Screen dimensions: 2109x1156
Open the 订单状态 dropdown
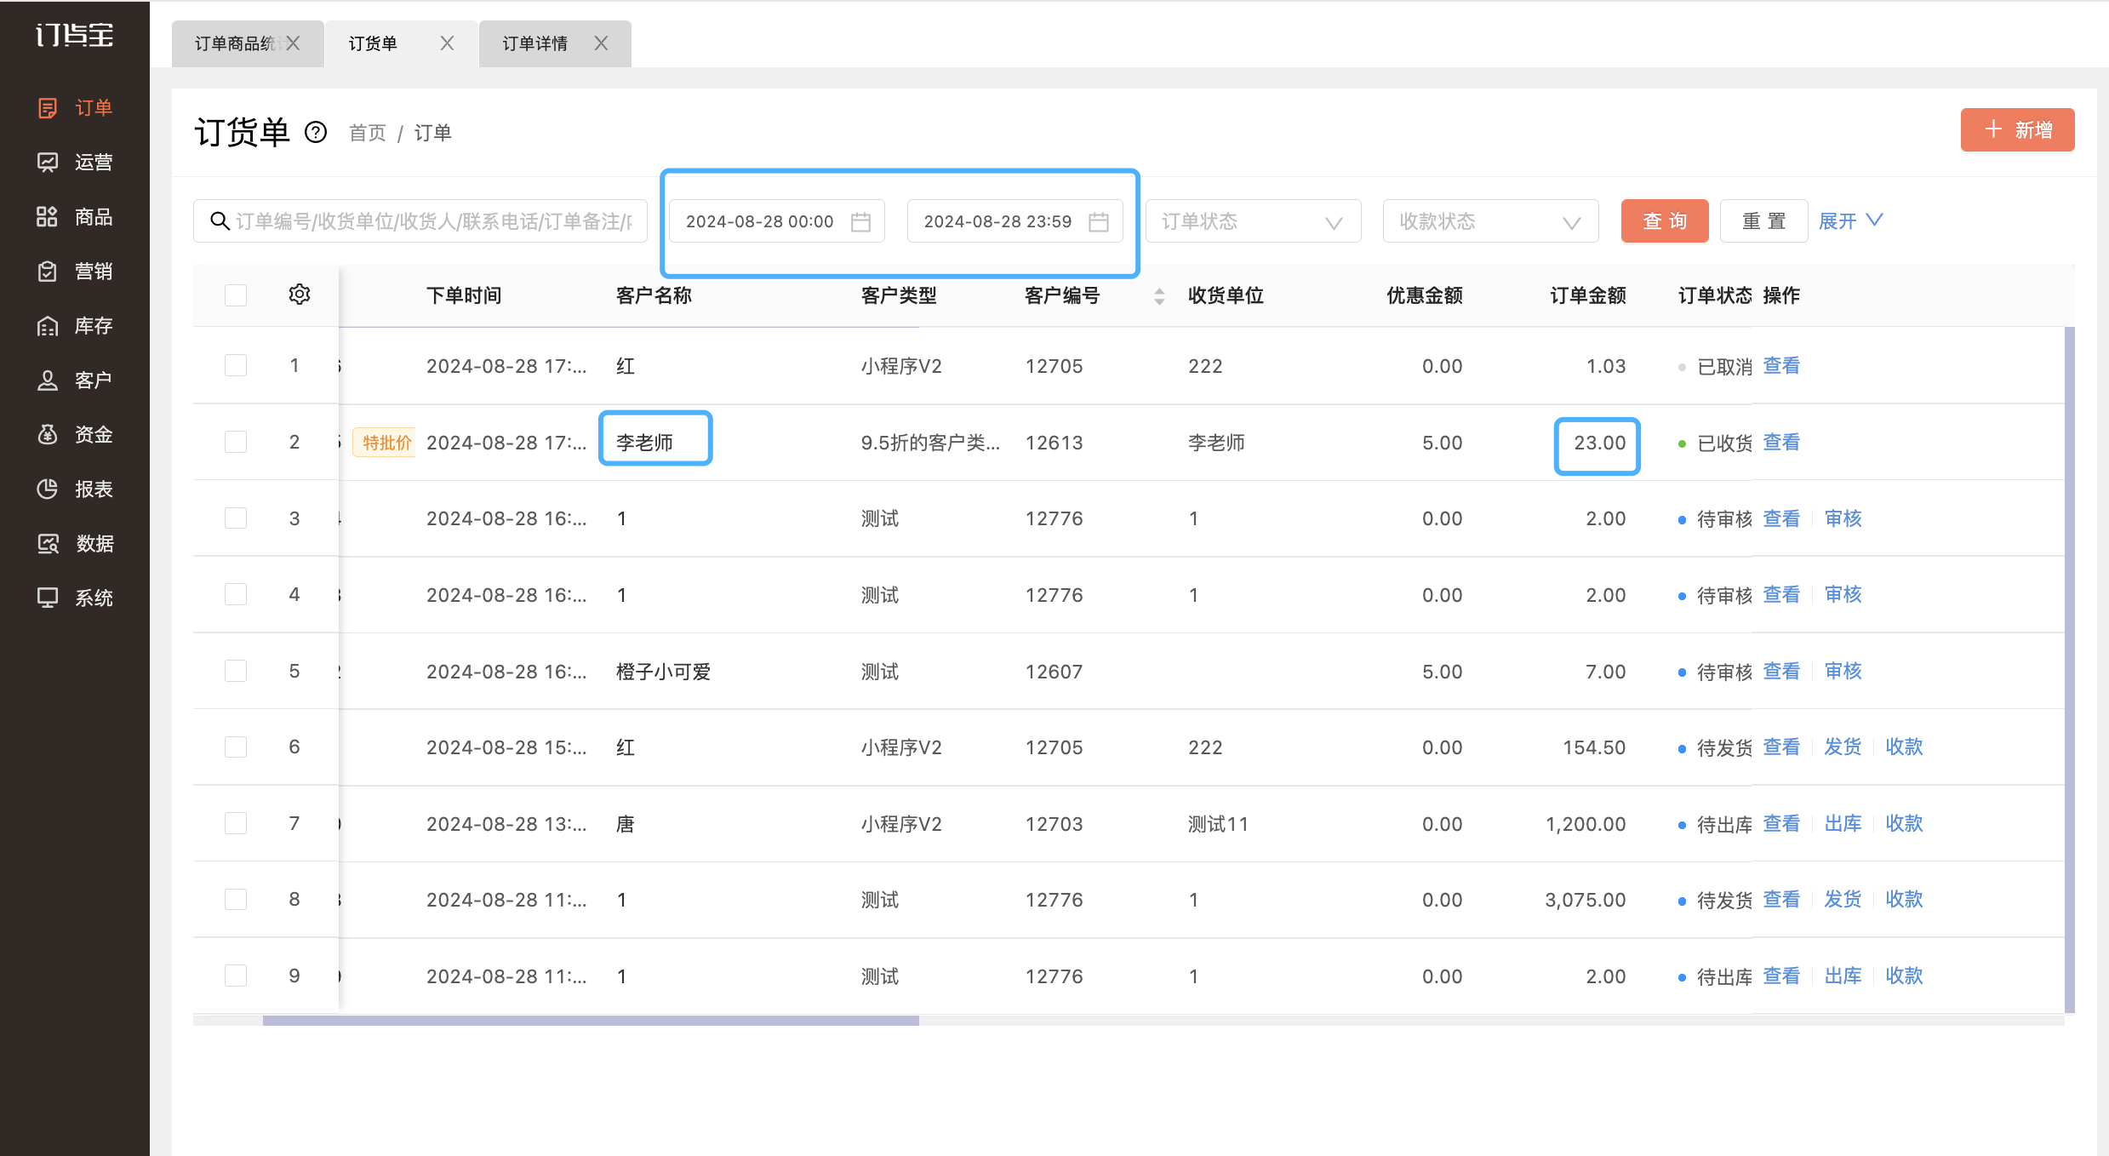pos(1253,221)
